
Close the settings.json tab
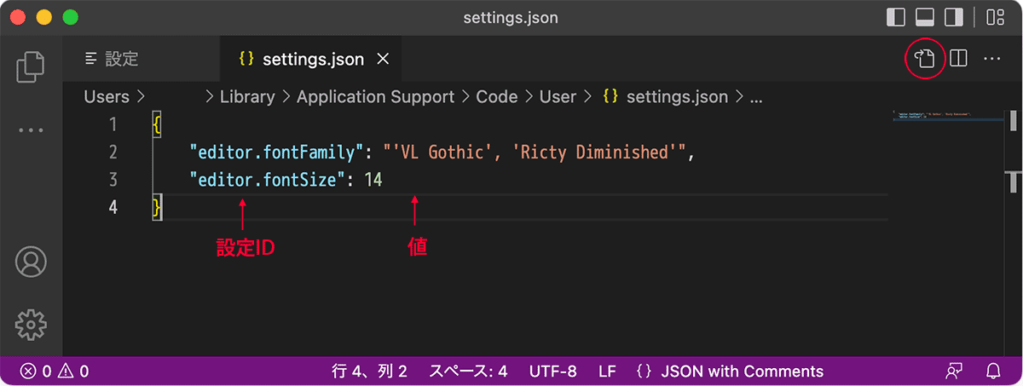point(383,59)
